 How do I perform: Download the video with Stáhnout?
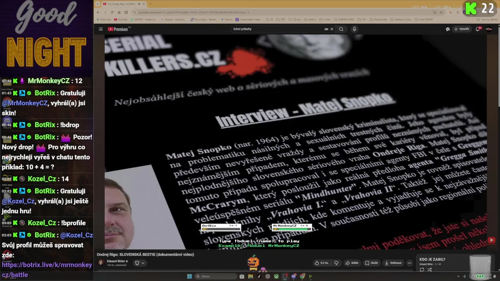click(393, 263)
